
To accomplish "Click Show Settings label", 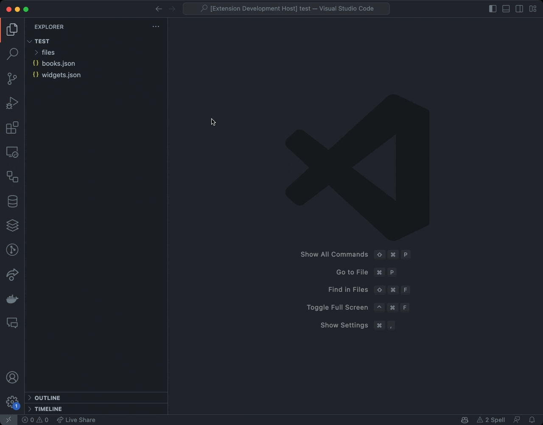I will click(344, 325).
